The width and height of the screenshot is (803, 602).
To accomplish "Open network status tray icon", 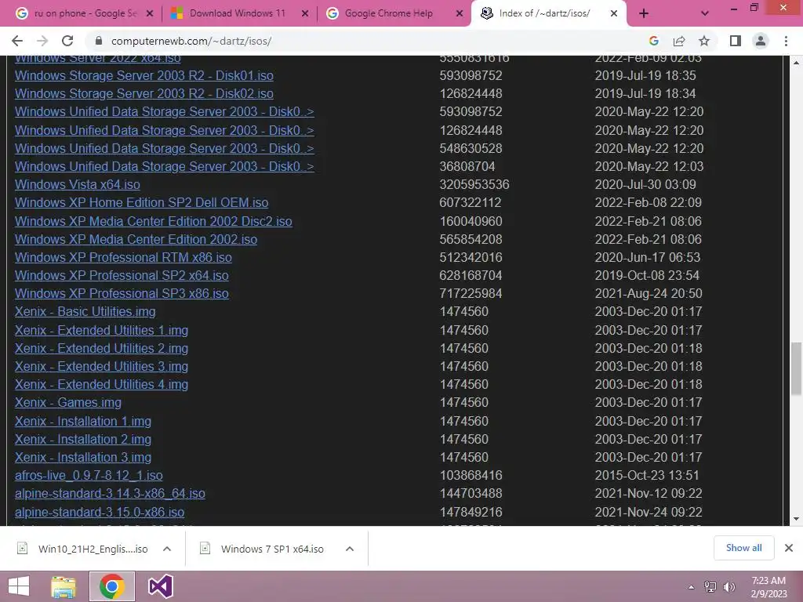I will 710,587.
